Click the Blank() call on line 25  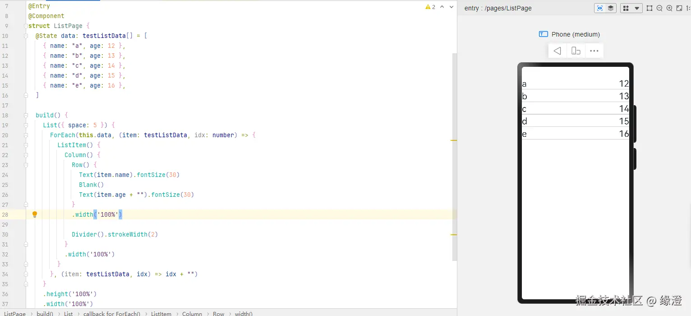pos(92,185)
